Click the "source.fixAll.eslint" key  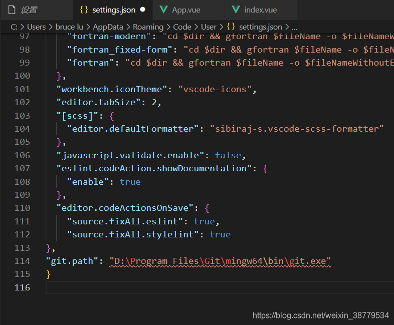[x=125, y=222]
